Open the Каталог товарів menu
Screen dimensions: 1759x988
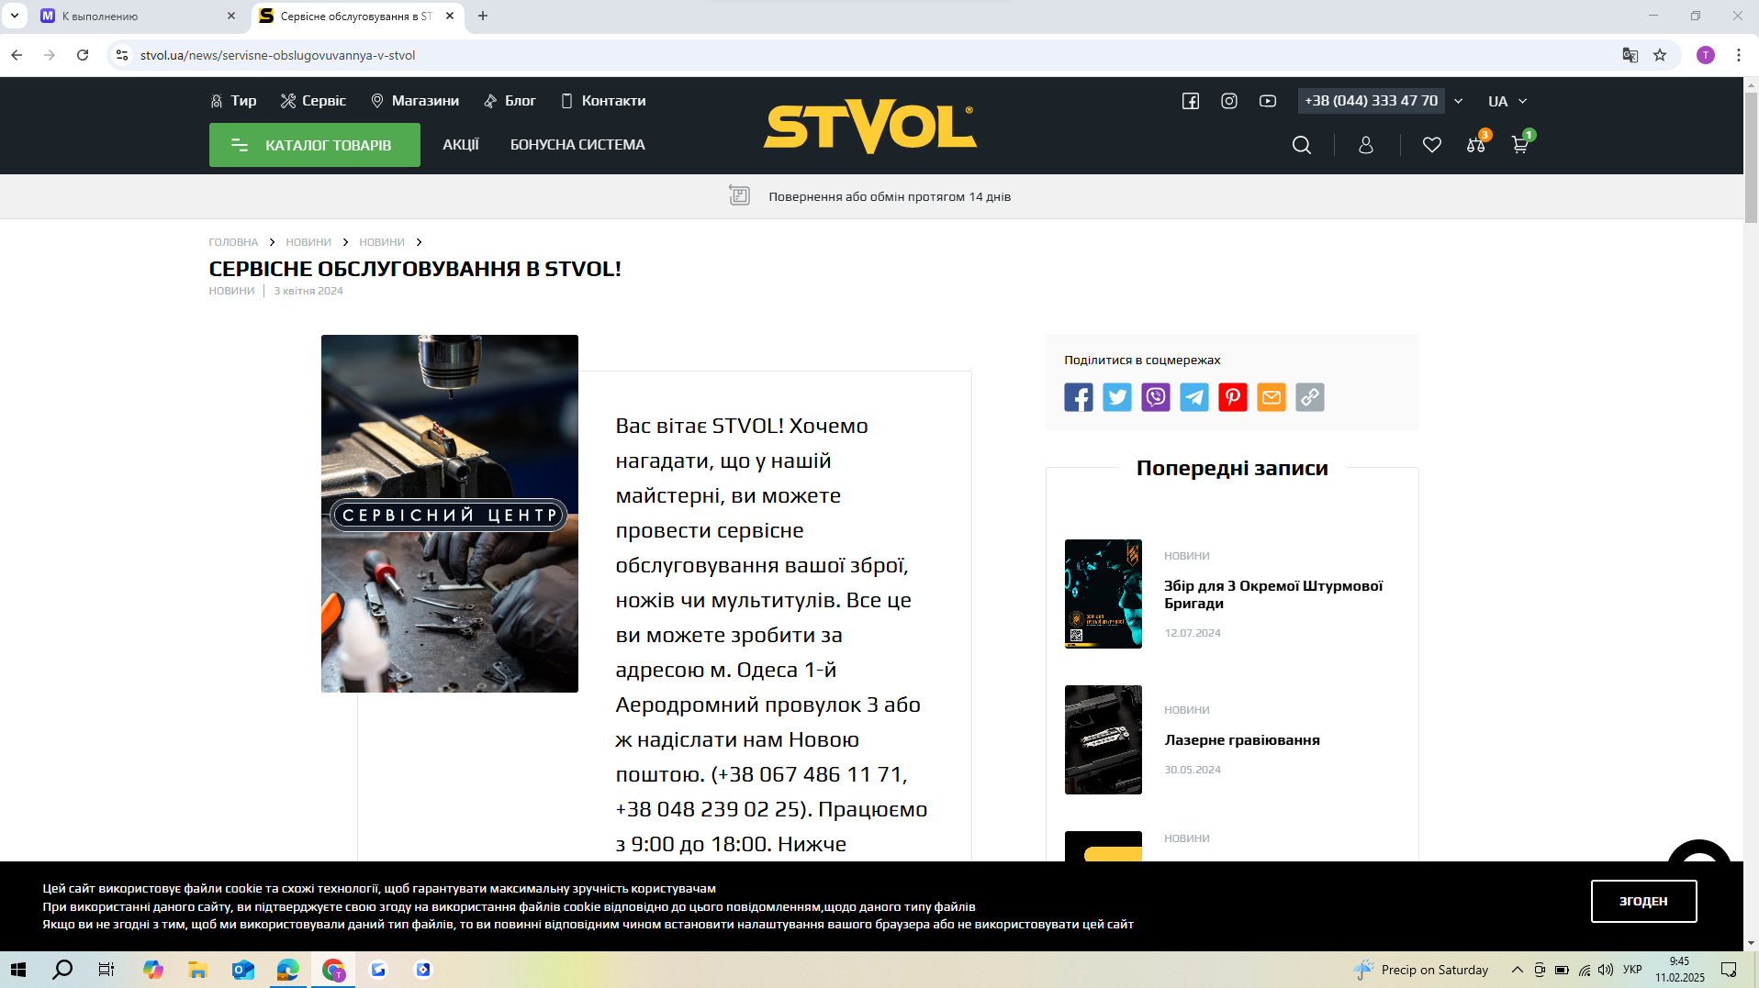[315, 145]
